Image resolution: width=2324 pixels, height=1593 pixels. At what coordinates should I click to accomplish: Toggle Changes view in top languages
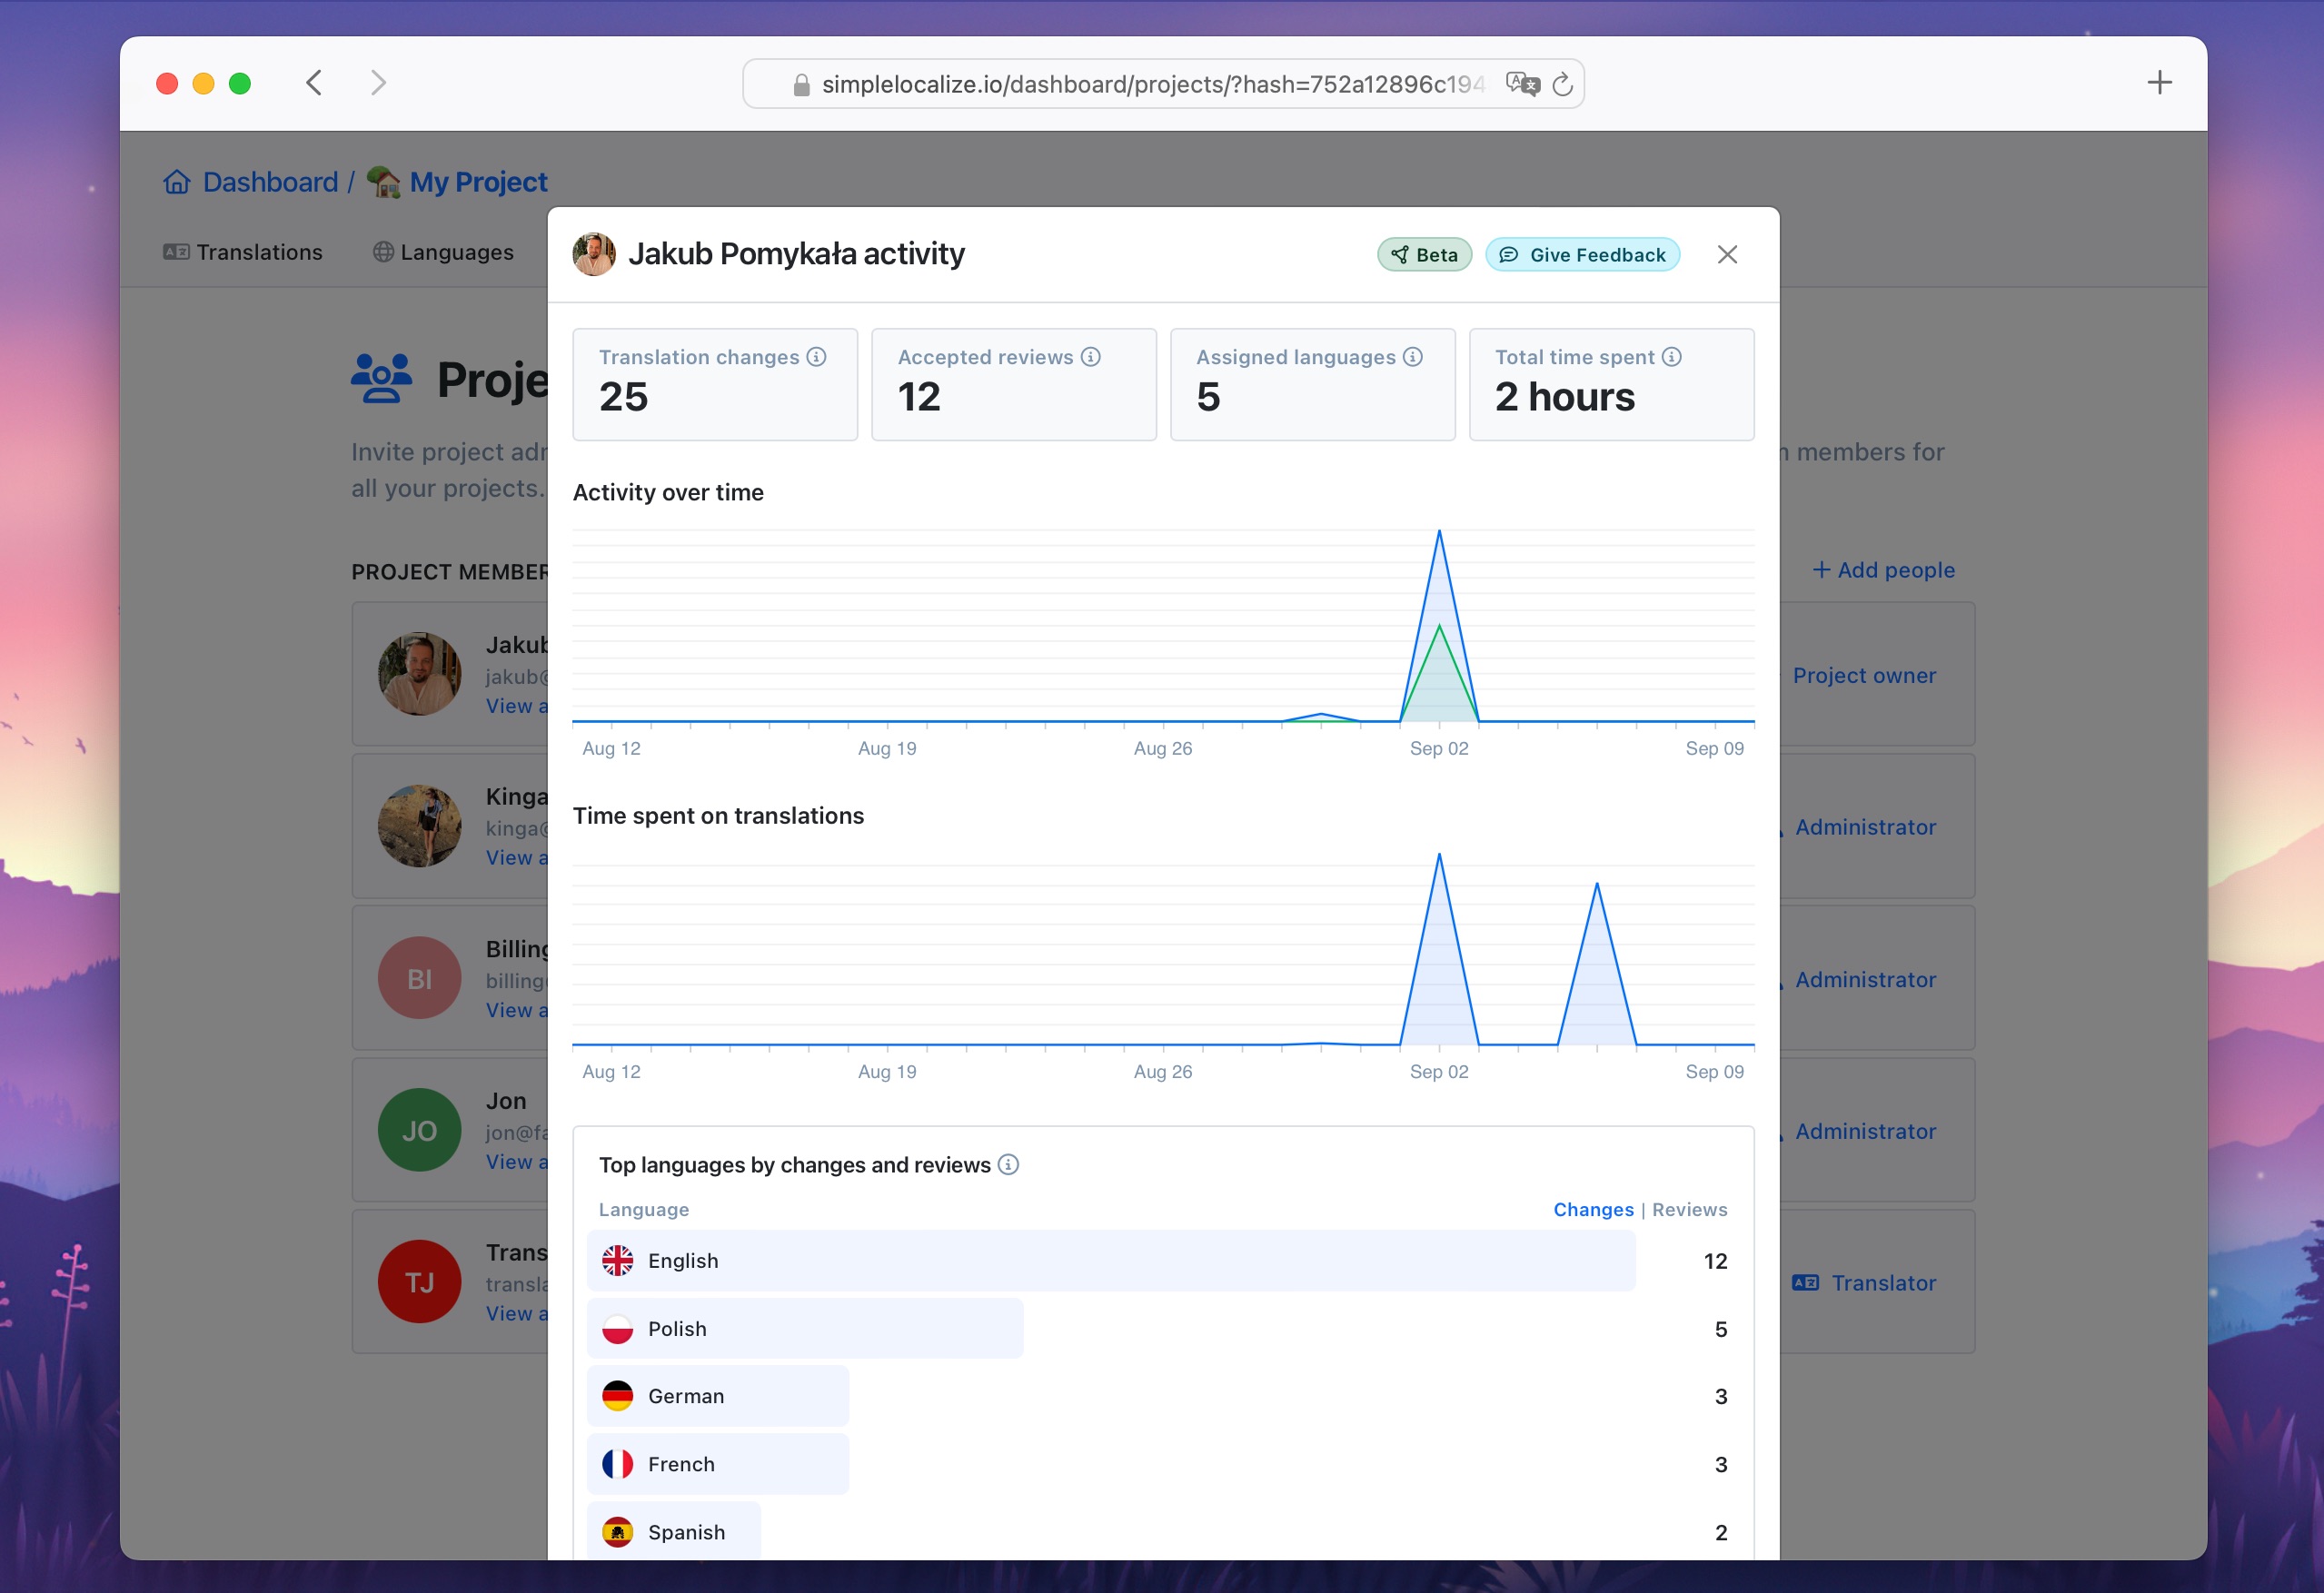coord(1591,1210)
